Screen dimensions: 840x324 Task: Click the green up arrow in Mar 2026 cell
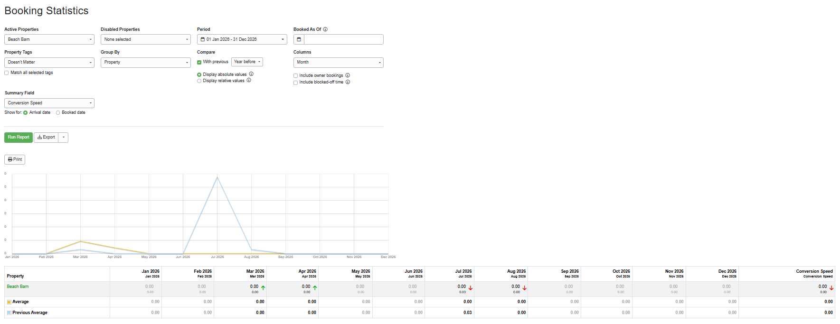263,287
